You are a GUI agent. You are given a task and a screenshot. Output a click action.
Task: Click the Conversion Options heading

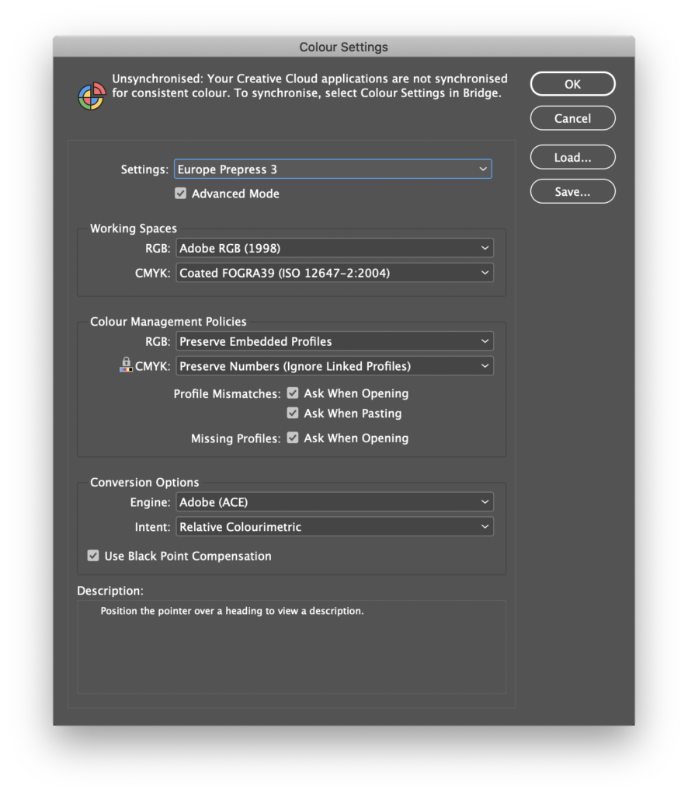pos(144,482)
